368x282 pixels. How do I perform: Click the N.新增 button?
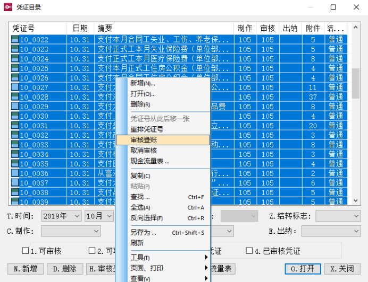(x=26, y=269)
